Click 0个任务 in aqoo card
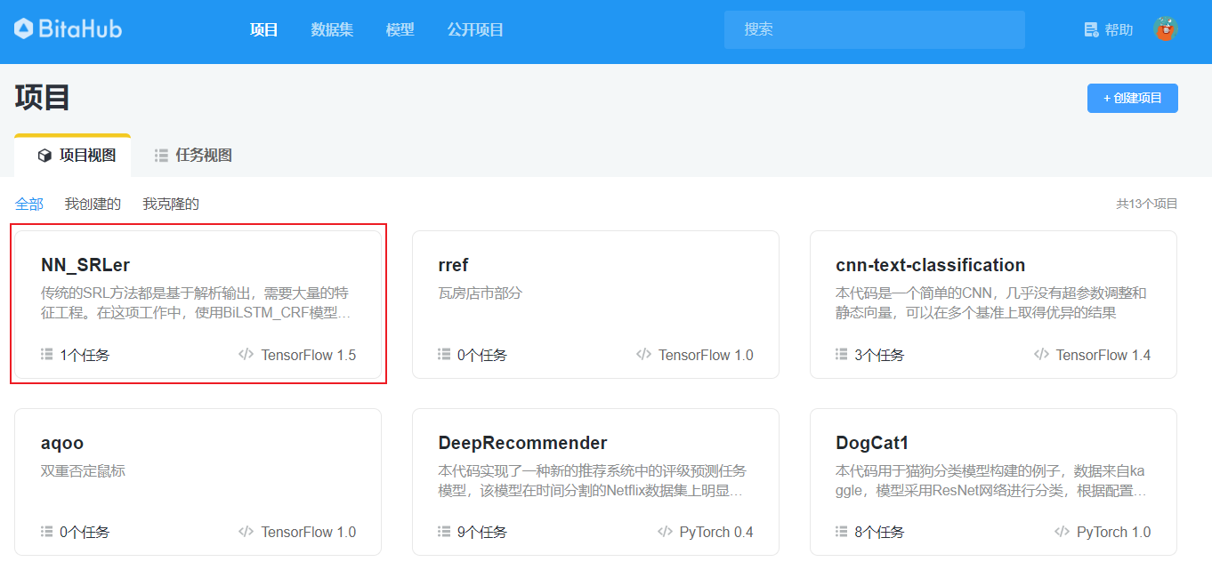The width and height of the screenshot is (1212, 570). pos(85,532)
